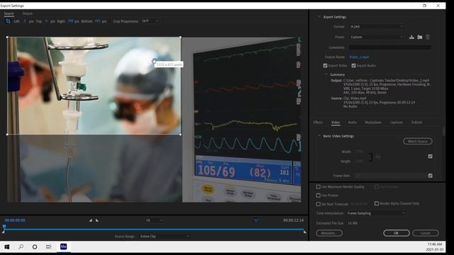The height and width of the screenshot is (255, 454).
Task: Click the width-height link bracket icon
Action: click(x=370, y=157)
